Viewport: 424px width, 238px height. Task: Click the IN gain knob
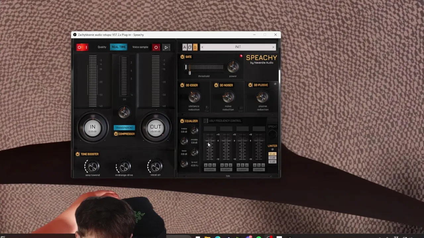click(x=93, y=128)
